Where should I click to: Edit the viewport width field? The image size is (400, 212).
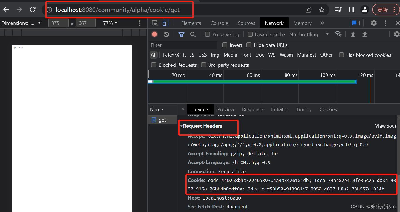[x=58, y=23]
